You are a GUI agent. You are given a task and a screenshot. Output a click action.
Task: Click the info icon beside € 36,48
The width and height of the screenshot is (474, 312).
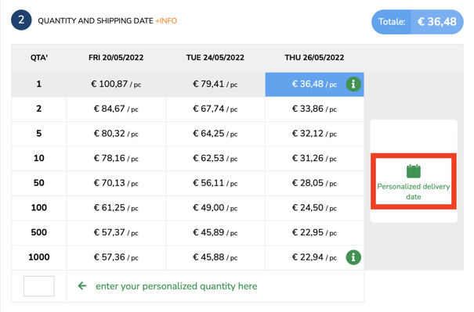(x=353, y=84)
